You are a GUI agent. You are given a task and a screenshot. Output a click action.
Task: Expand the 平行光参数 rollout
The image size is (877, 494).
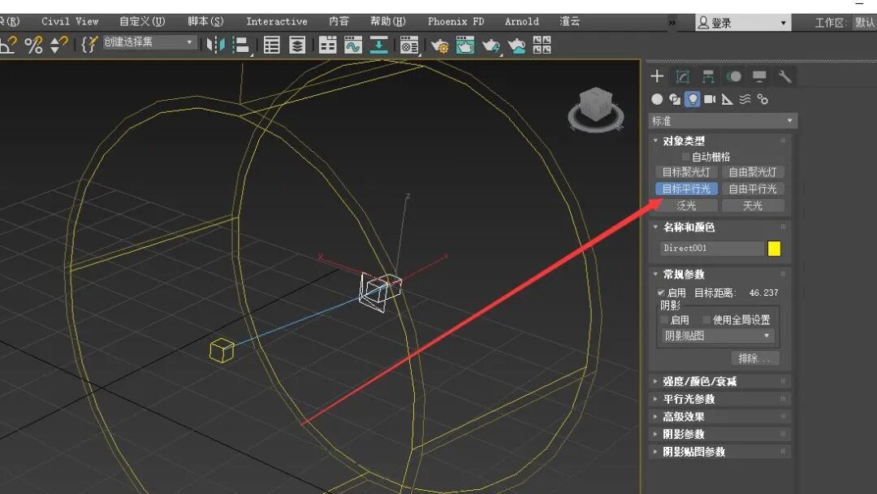719,399
